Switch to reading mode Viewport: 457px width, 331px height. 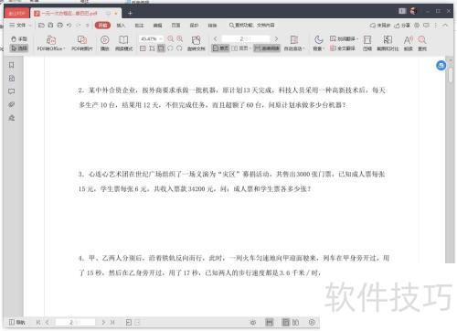coord(123,43)
